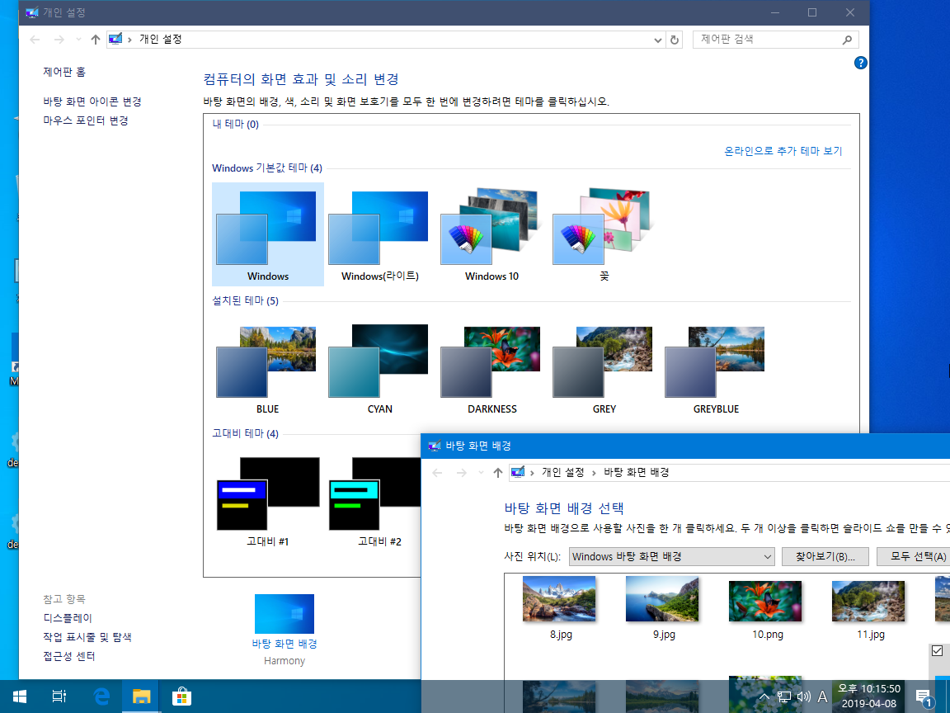The height and width of the screenshot is (713, 950).
Task: Click the IME language indicator A
Action: (x=822, y=697)
